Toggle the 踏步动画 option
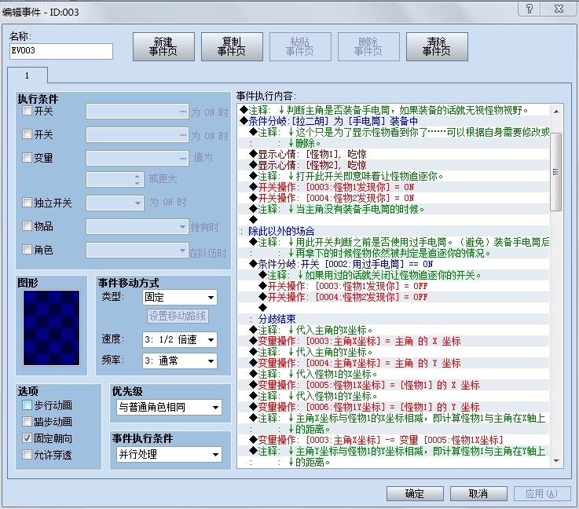 click(x=27, y=422)
